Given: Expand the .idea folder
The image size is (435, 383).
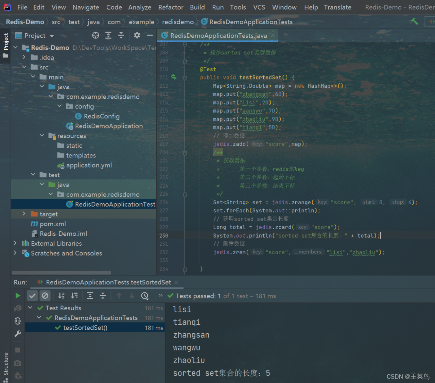Looking at the screenshot, I should pyautogui.click(x=24, y=57).
